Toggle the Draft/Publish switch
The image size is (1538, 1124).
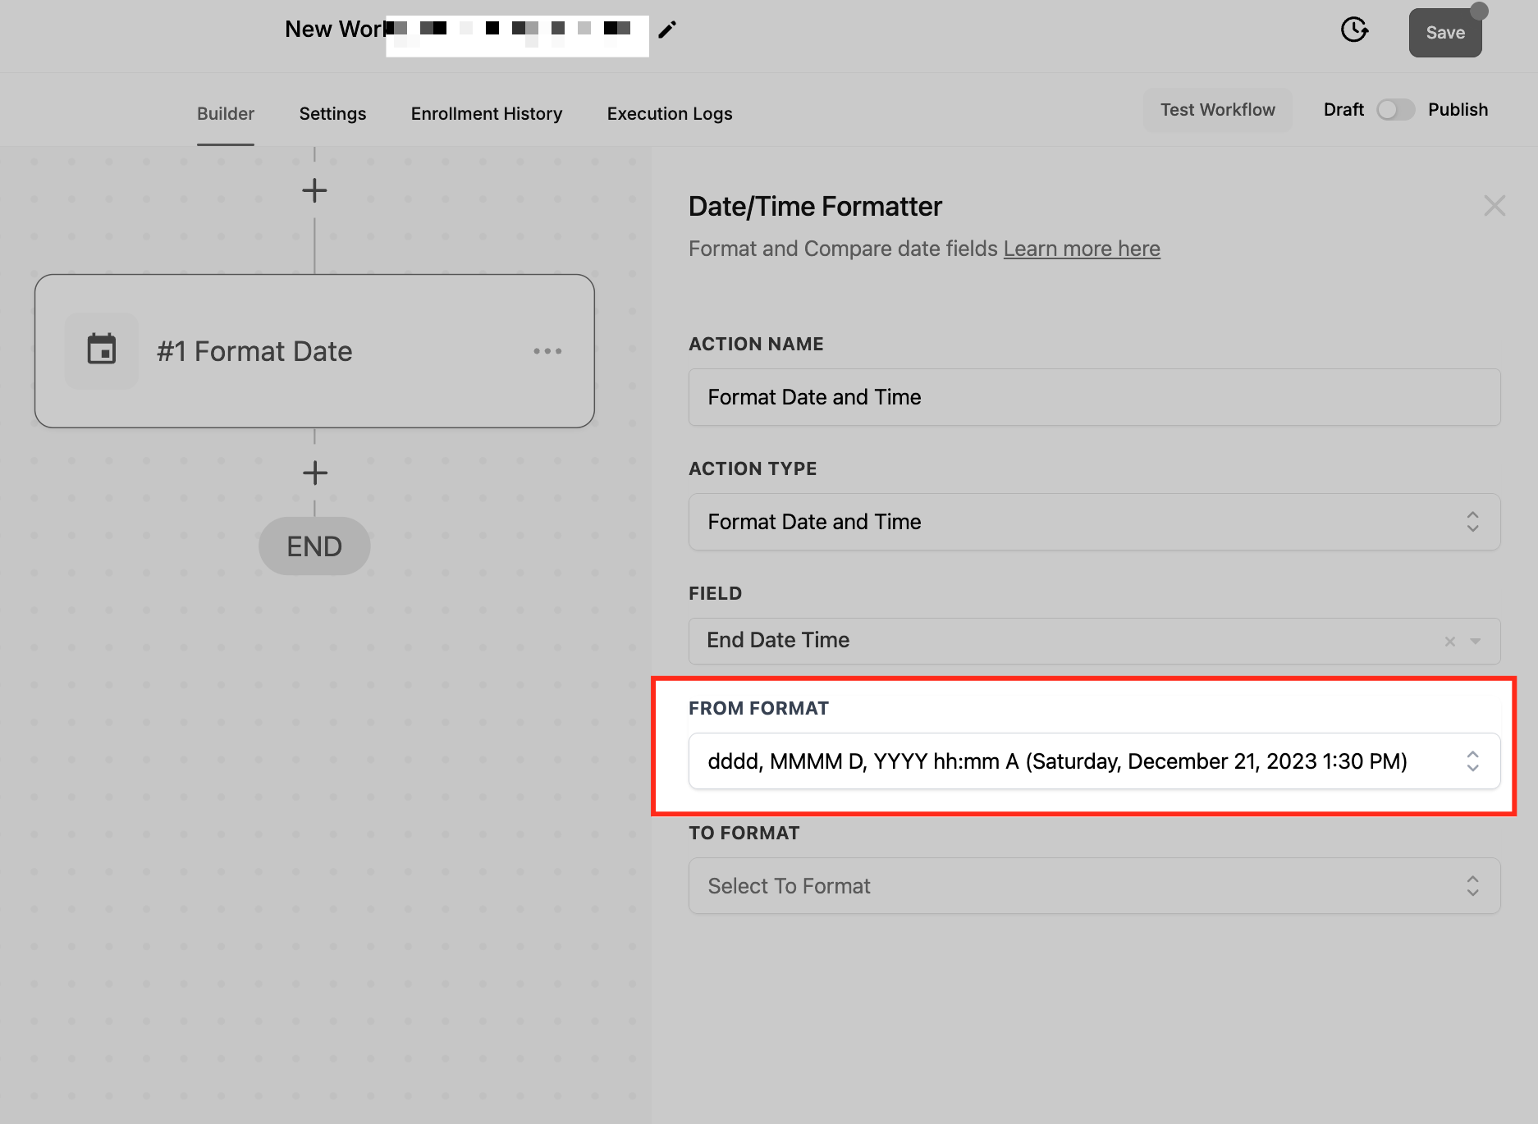pos(1395,110)
